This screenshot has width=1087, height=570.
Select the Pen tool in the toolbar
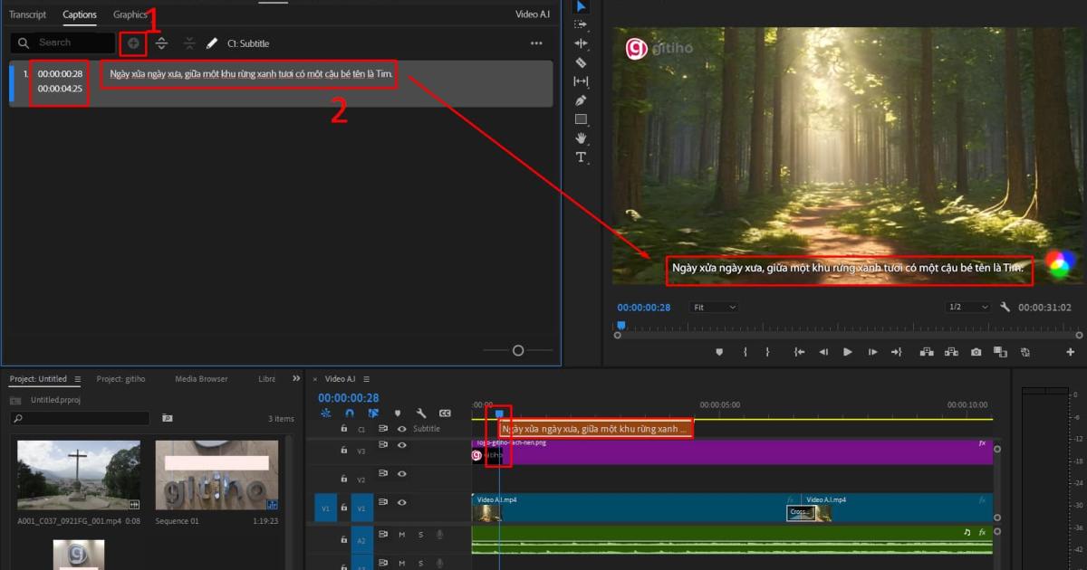coord(580,100)
